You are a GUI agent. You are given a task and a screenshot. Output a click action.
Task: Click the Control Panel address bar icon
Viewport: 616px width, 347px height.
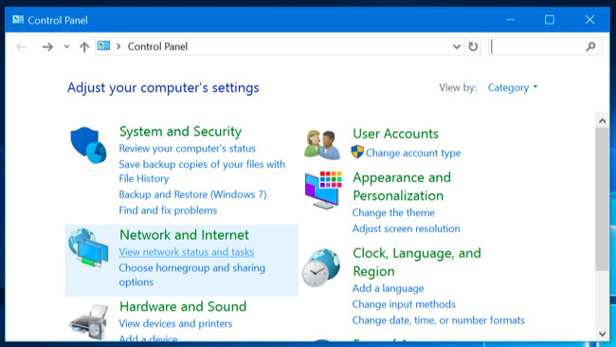[103, 46]
